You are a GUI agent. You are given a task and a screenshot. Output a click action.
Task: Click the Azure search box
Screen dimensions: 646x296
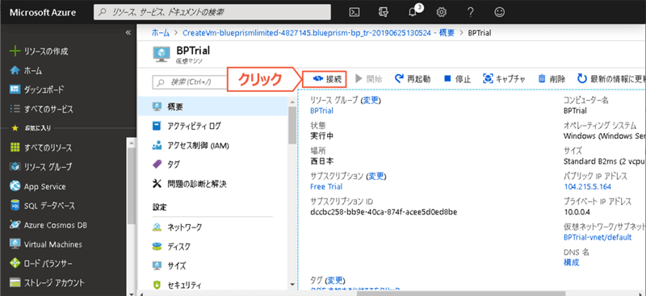point(212,12)
